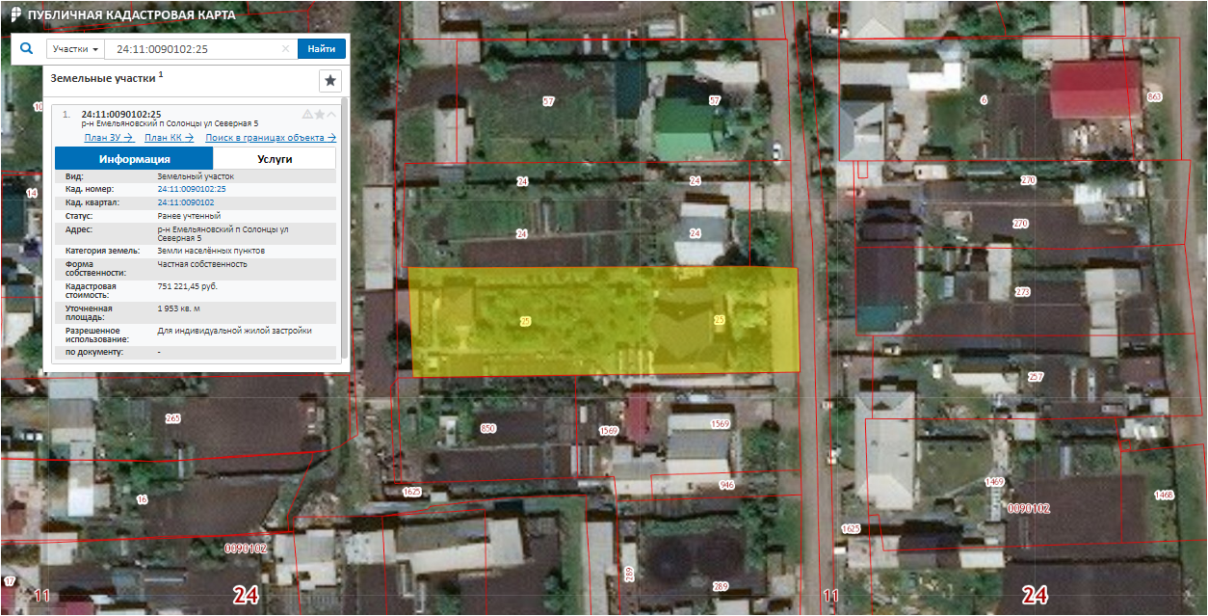The width and height of the screenshot is (1208, 616).
Task: Open the План КК link
Action: point(168,138)
